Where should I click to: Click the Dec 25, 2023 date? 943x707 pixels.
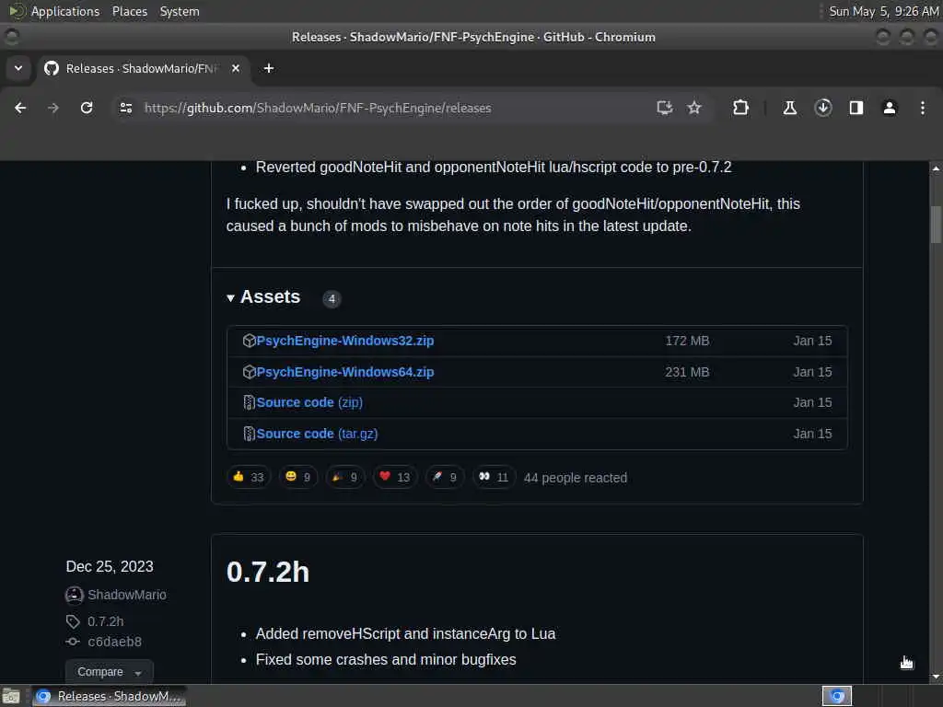point(110,566)
